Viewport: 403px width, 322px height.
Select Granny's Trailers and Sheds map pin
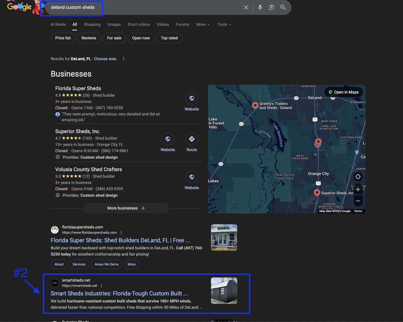255,105
